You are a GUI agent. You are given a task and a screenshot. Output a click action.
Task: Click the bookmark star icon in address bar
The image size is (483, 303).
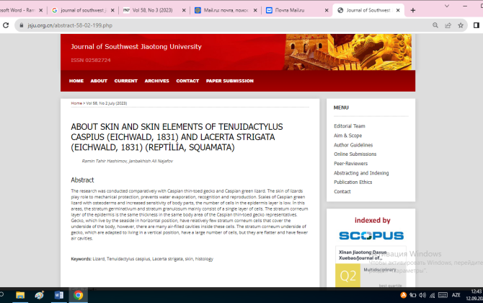coord(461,25)
